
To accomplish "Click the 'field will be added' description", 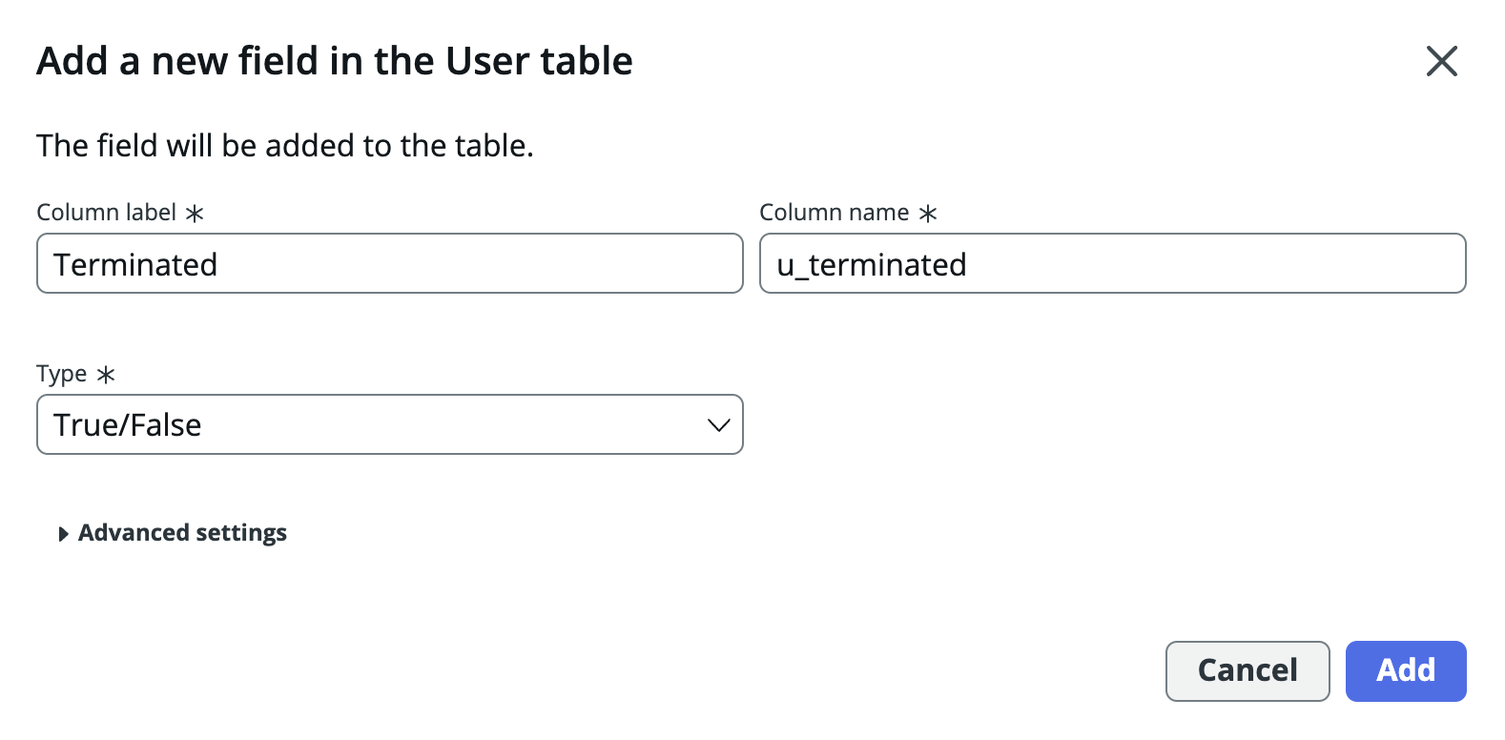I will (284, 146).
